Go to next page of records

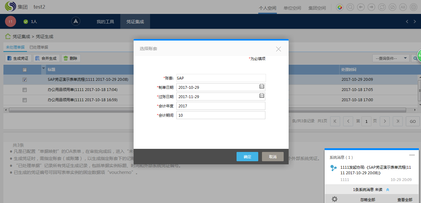click(385, 121)
